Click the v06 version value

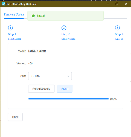click(30, 63)
